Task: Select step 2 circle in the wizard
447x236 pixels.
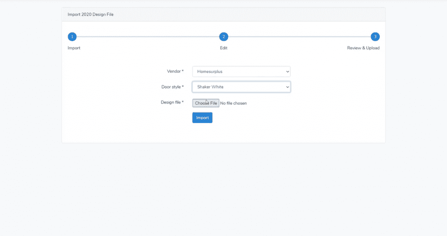Action: [x=223, y=37]
